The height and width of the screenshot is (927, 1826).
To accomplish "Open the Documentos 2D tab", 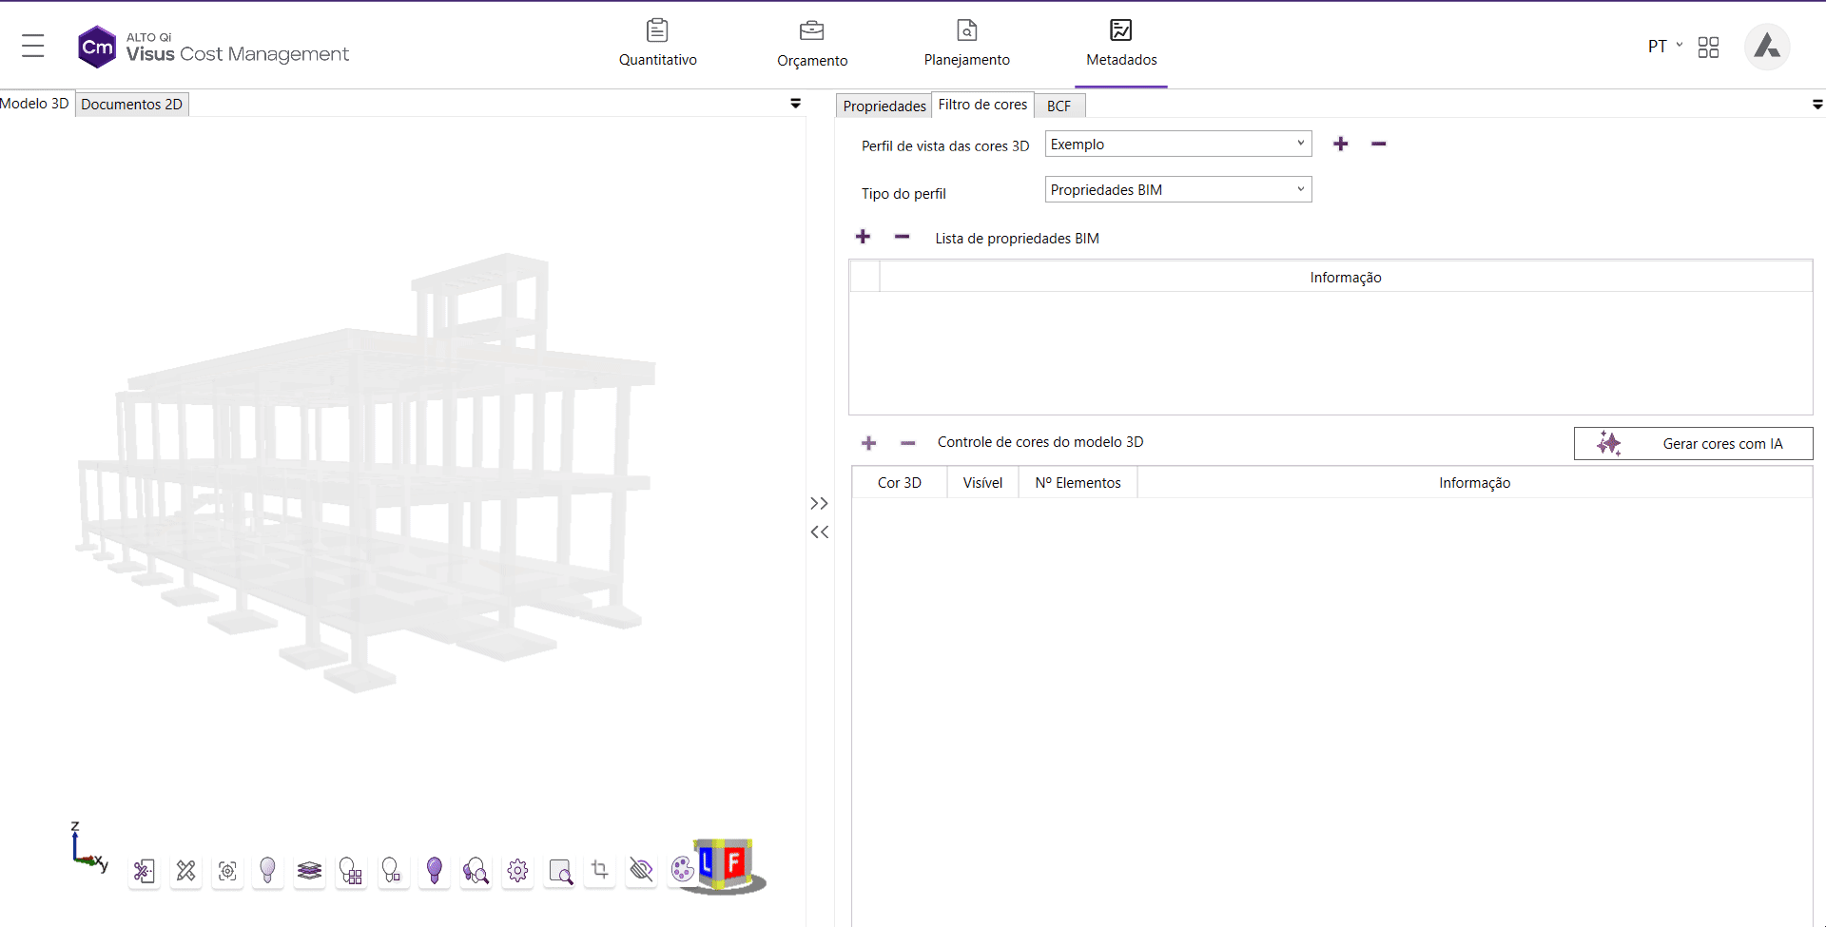I will (x=131, y=104).
